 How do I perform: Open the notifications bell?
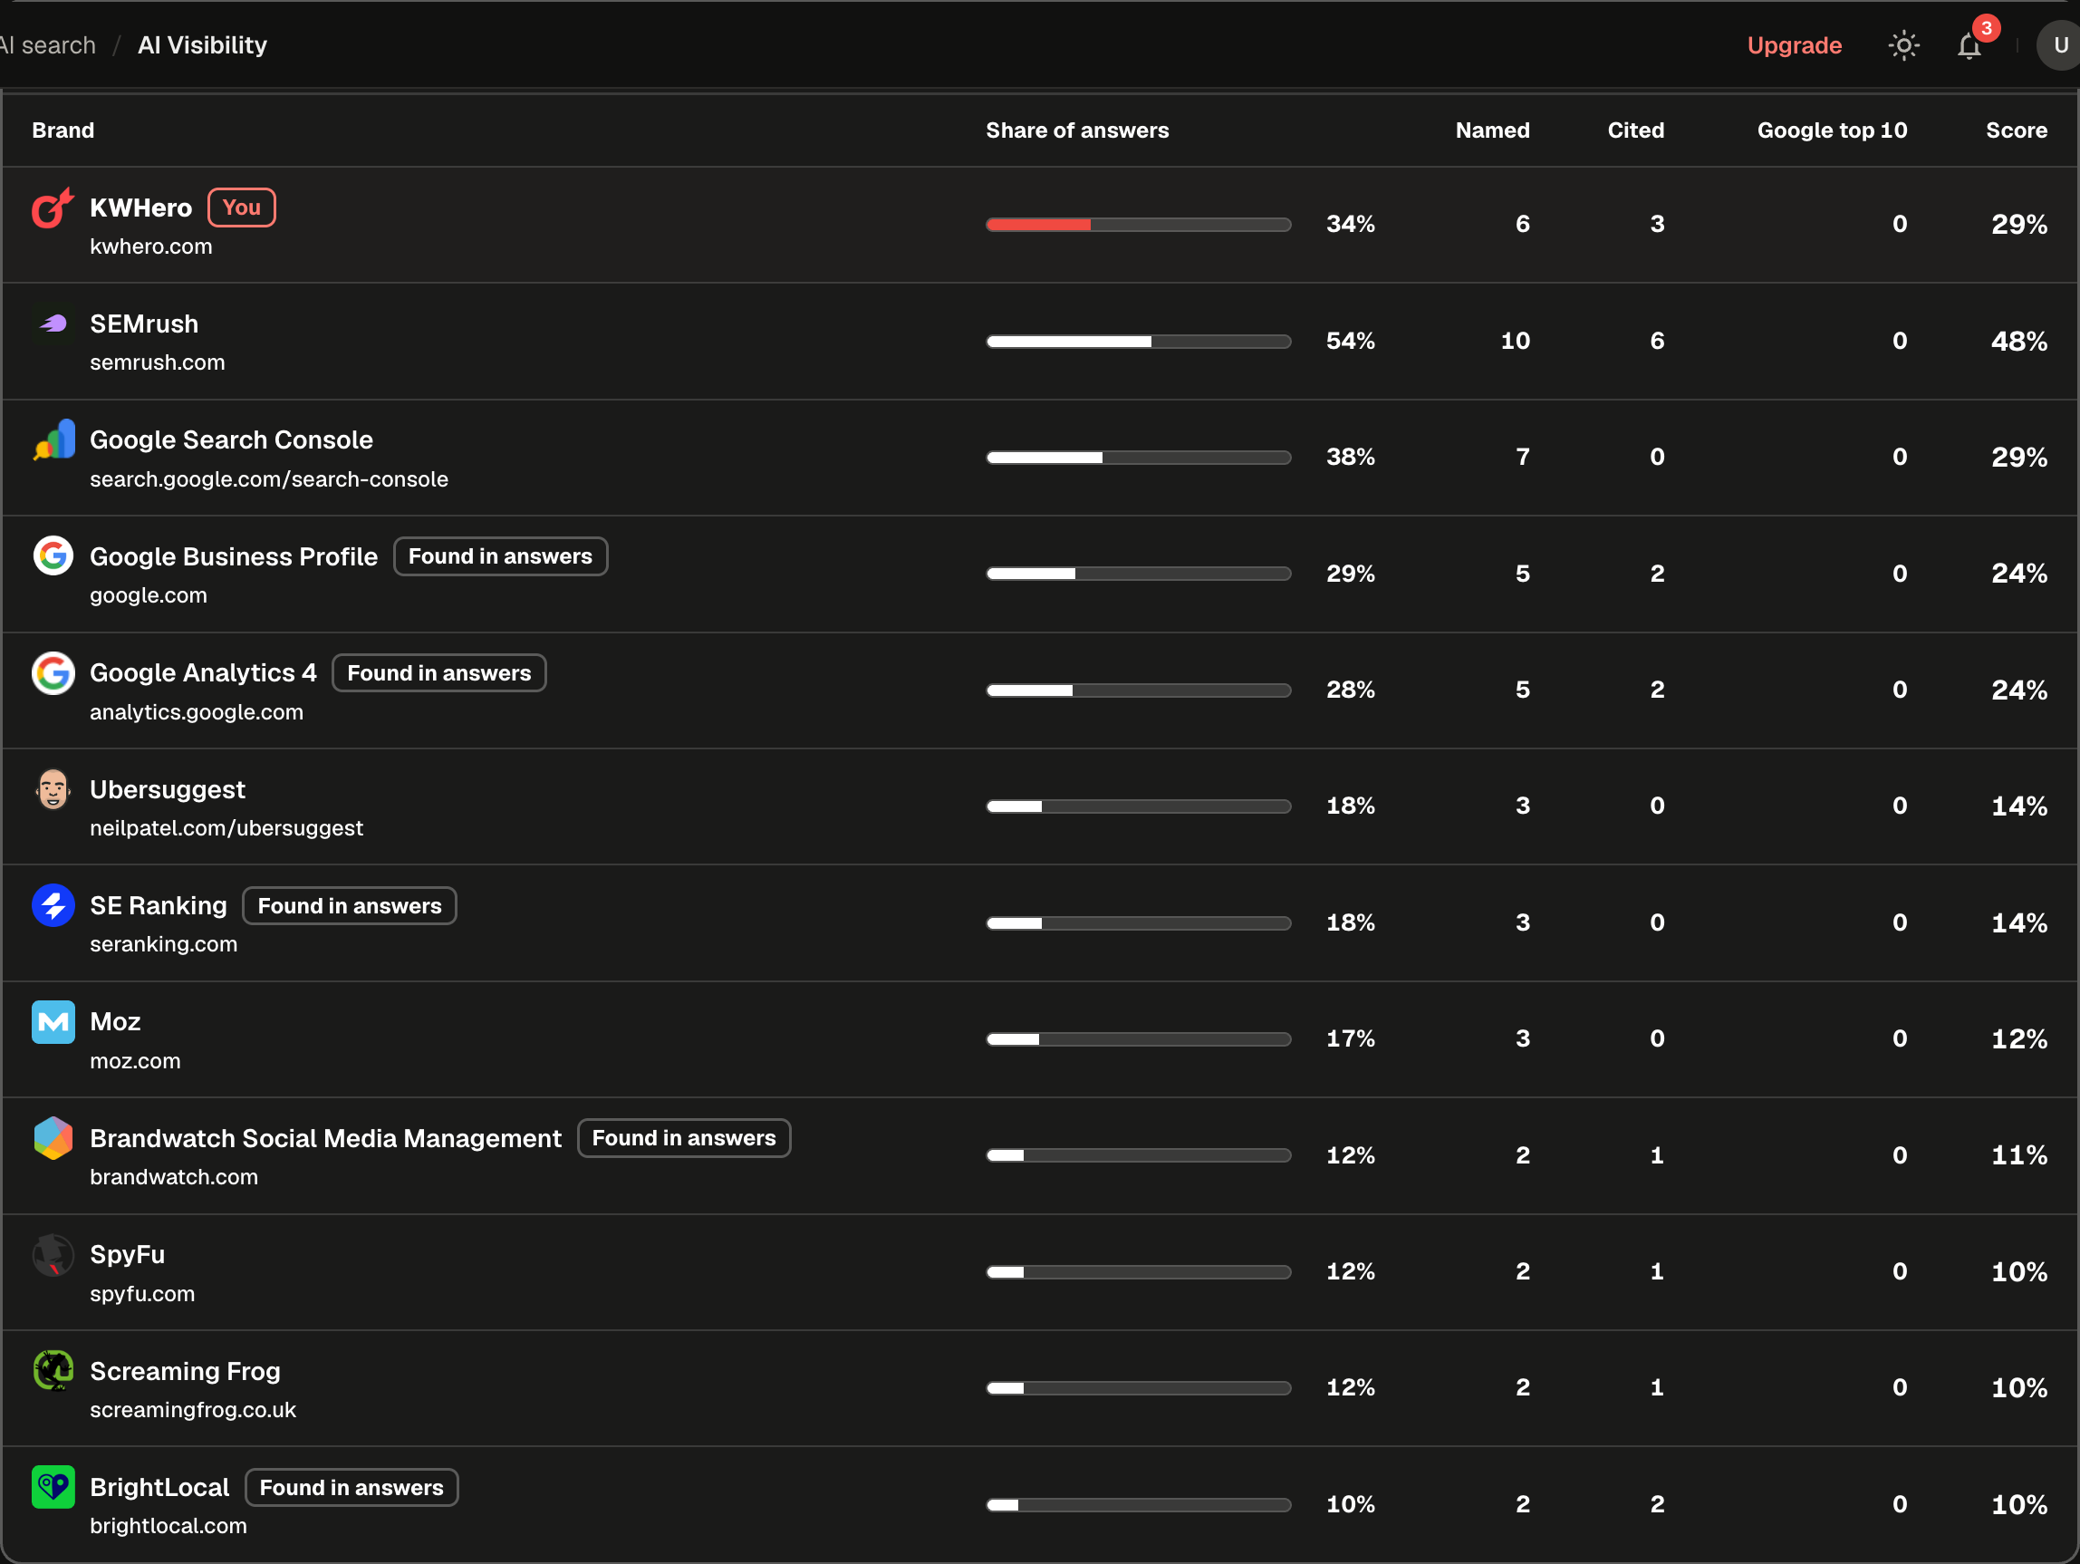[1970, 45]
